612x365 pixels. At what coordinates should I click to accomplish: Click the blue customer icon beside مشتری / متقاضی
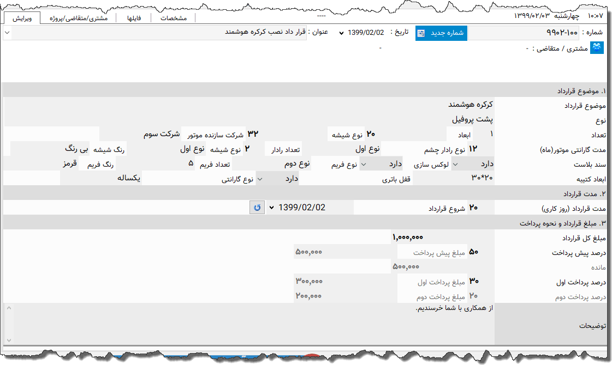(597, 47)
